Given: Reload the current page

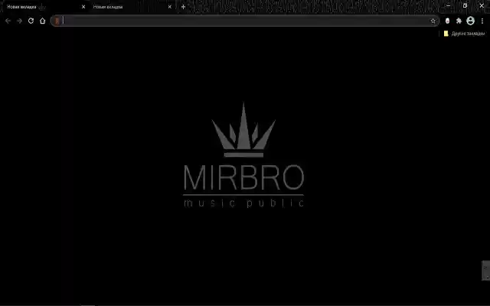Looking at the screenshot, I should click(31, 21).
